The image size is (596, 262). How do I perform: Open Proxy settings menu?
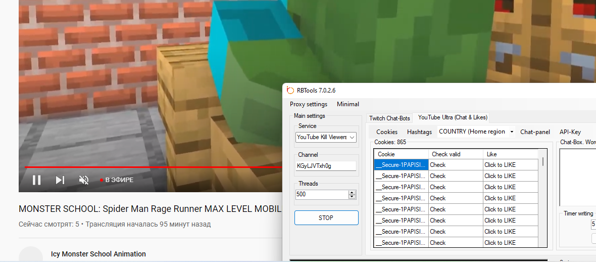308,104
